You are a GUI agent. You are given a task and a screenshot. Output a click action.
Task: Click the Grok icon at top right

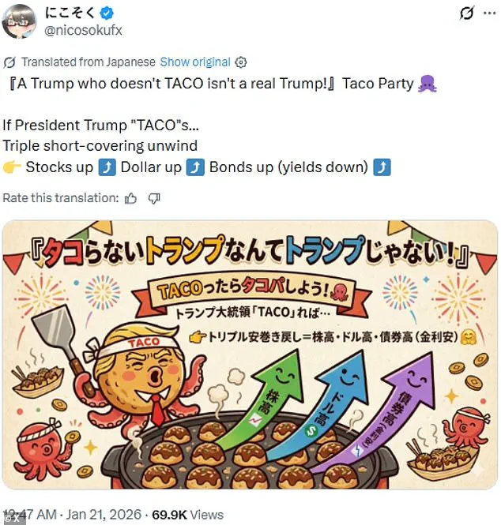pos(467,13)
